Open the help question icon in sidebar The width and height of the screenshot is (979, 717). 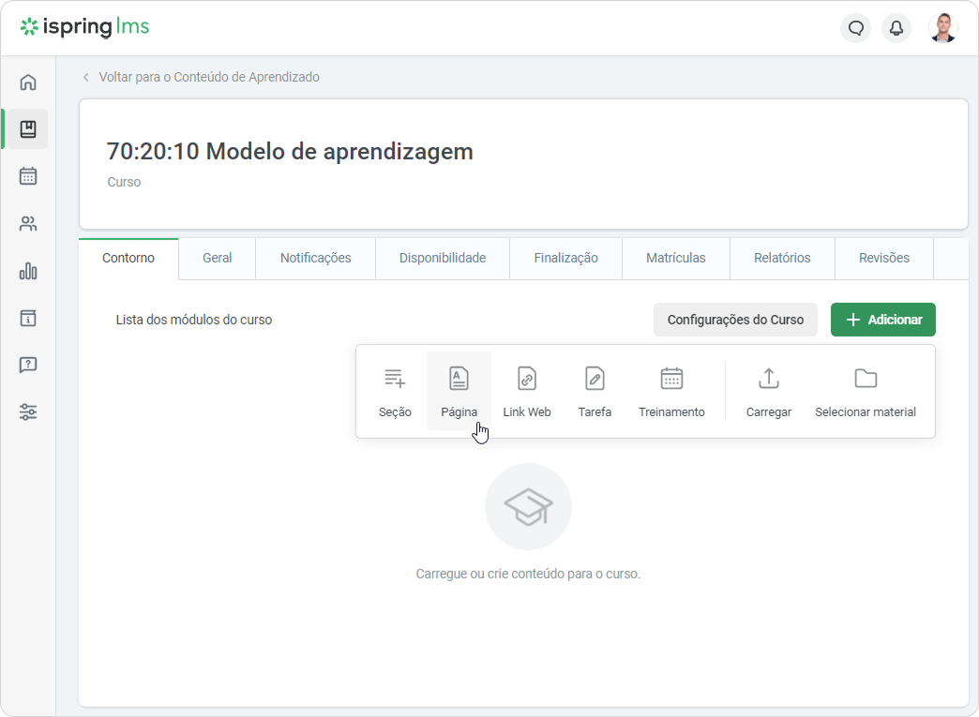point(28,366)
